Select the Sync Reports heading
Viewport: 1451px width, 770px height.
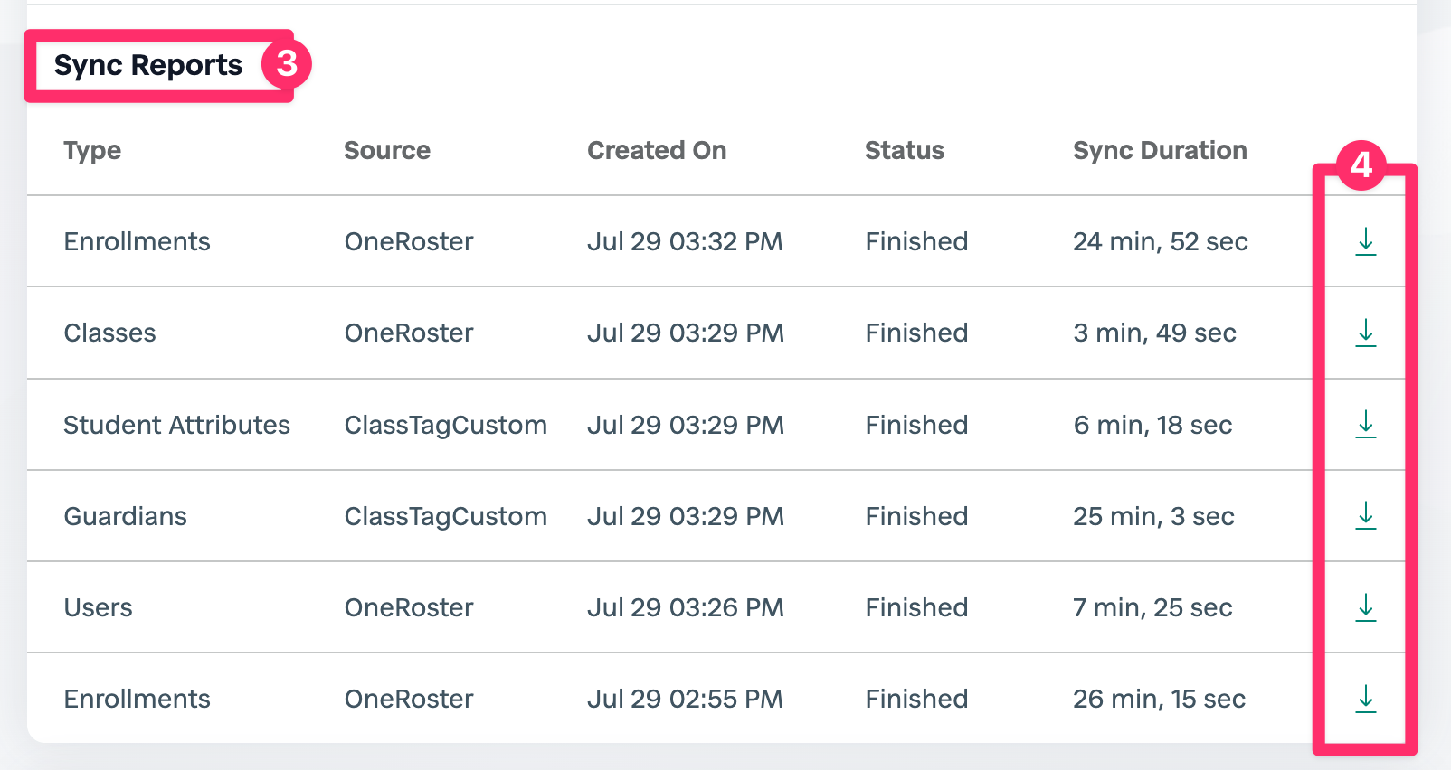point(148,66)
